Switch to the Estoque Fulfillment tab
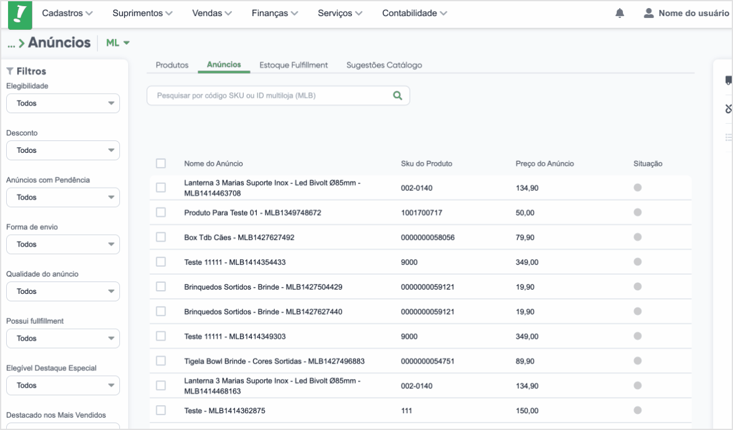The width and height of the screenshot is (733, 430). (293, 65)
